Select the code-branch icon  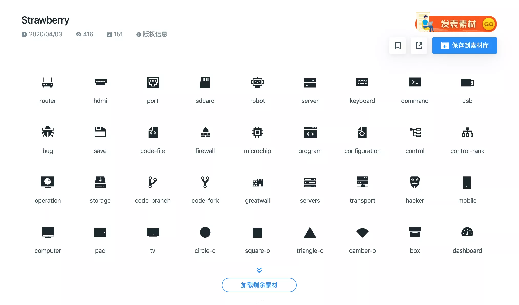coord(152,182)
